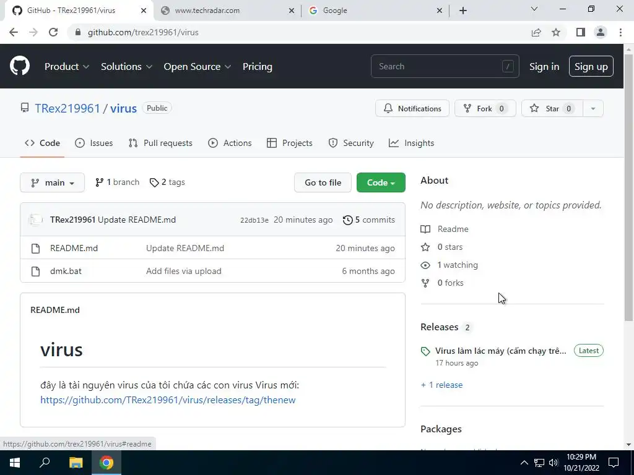View the 5 commits history

pos(369,220)
